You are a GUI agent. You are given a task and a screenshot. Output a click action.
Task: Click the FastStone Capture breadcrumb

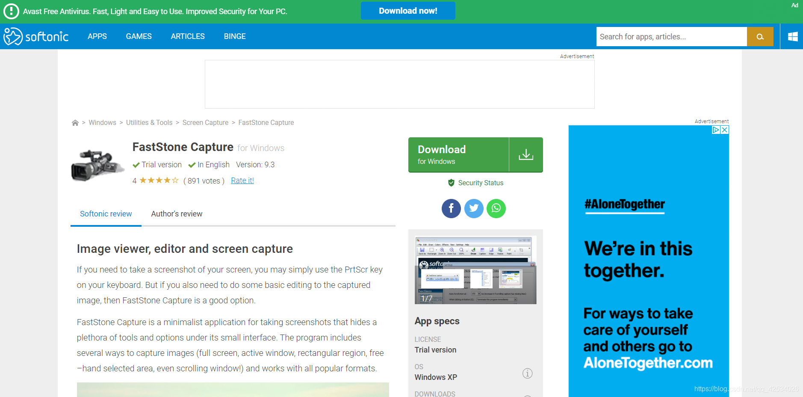266,123
